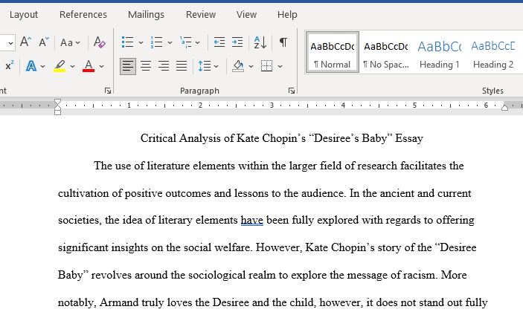Expand highlight color options arrow

point(72,66)
